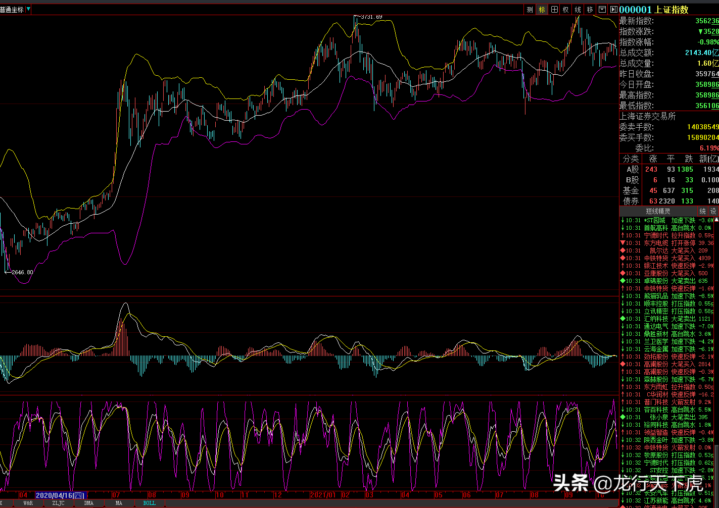This screenshot has width=719, height=508.
Task: Click the 3731.69 high price label
Action: point(371,17)
